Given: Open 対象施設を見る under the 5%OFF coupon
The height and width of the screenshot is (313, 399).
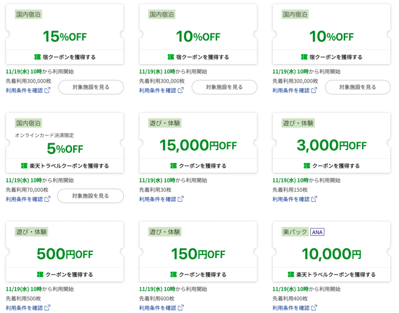Looking at the screenshot, I should pyautogui.click(x=90, y=196).
